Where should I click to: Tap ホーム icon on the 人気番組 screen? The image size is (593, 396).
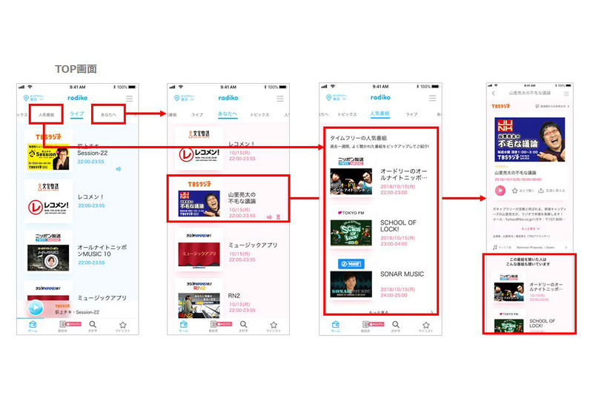click(x=336, y=326)
